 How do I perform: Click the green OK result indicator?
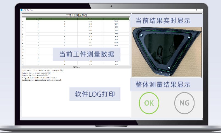pyautogui.click(x=149, y=103)
